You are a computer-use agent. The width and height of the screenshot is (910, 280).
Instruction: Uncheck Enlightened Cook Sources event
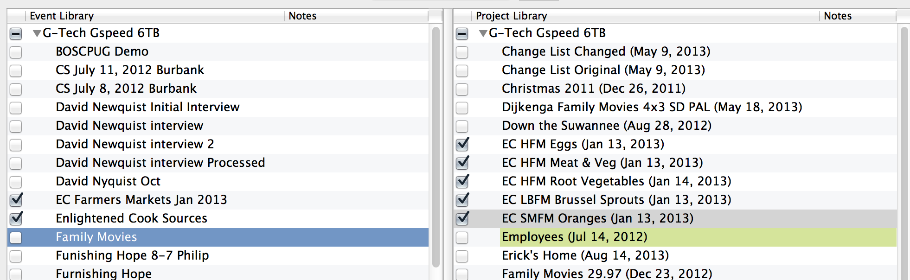pos(16,219)
